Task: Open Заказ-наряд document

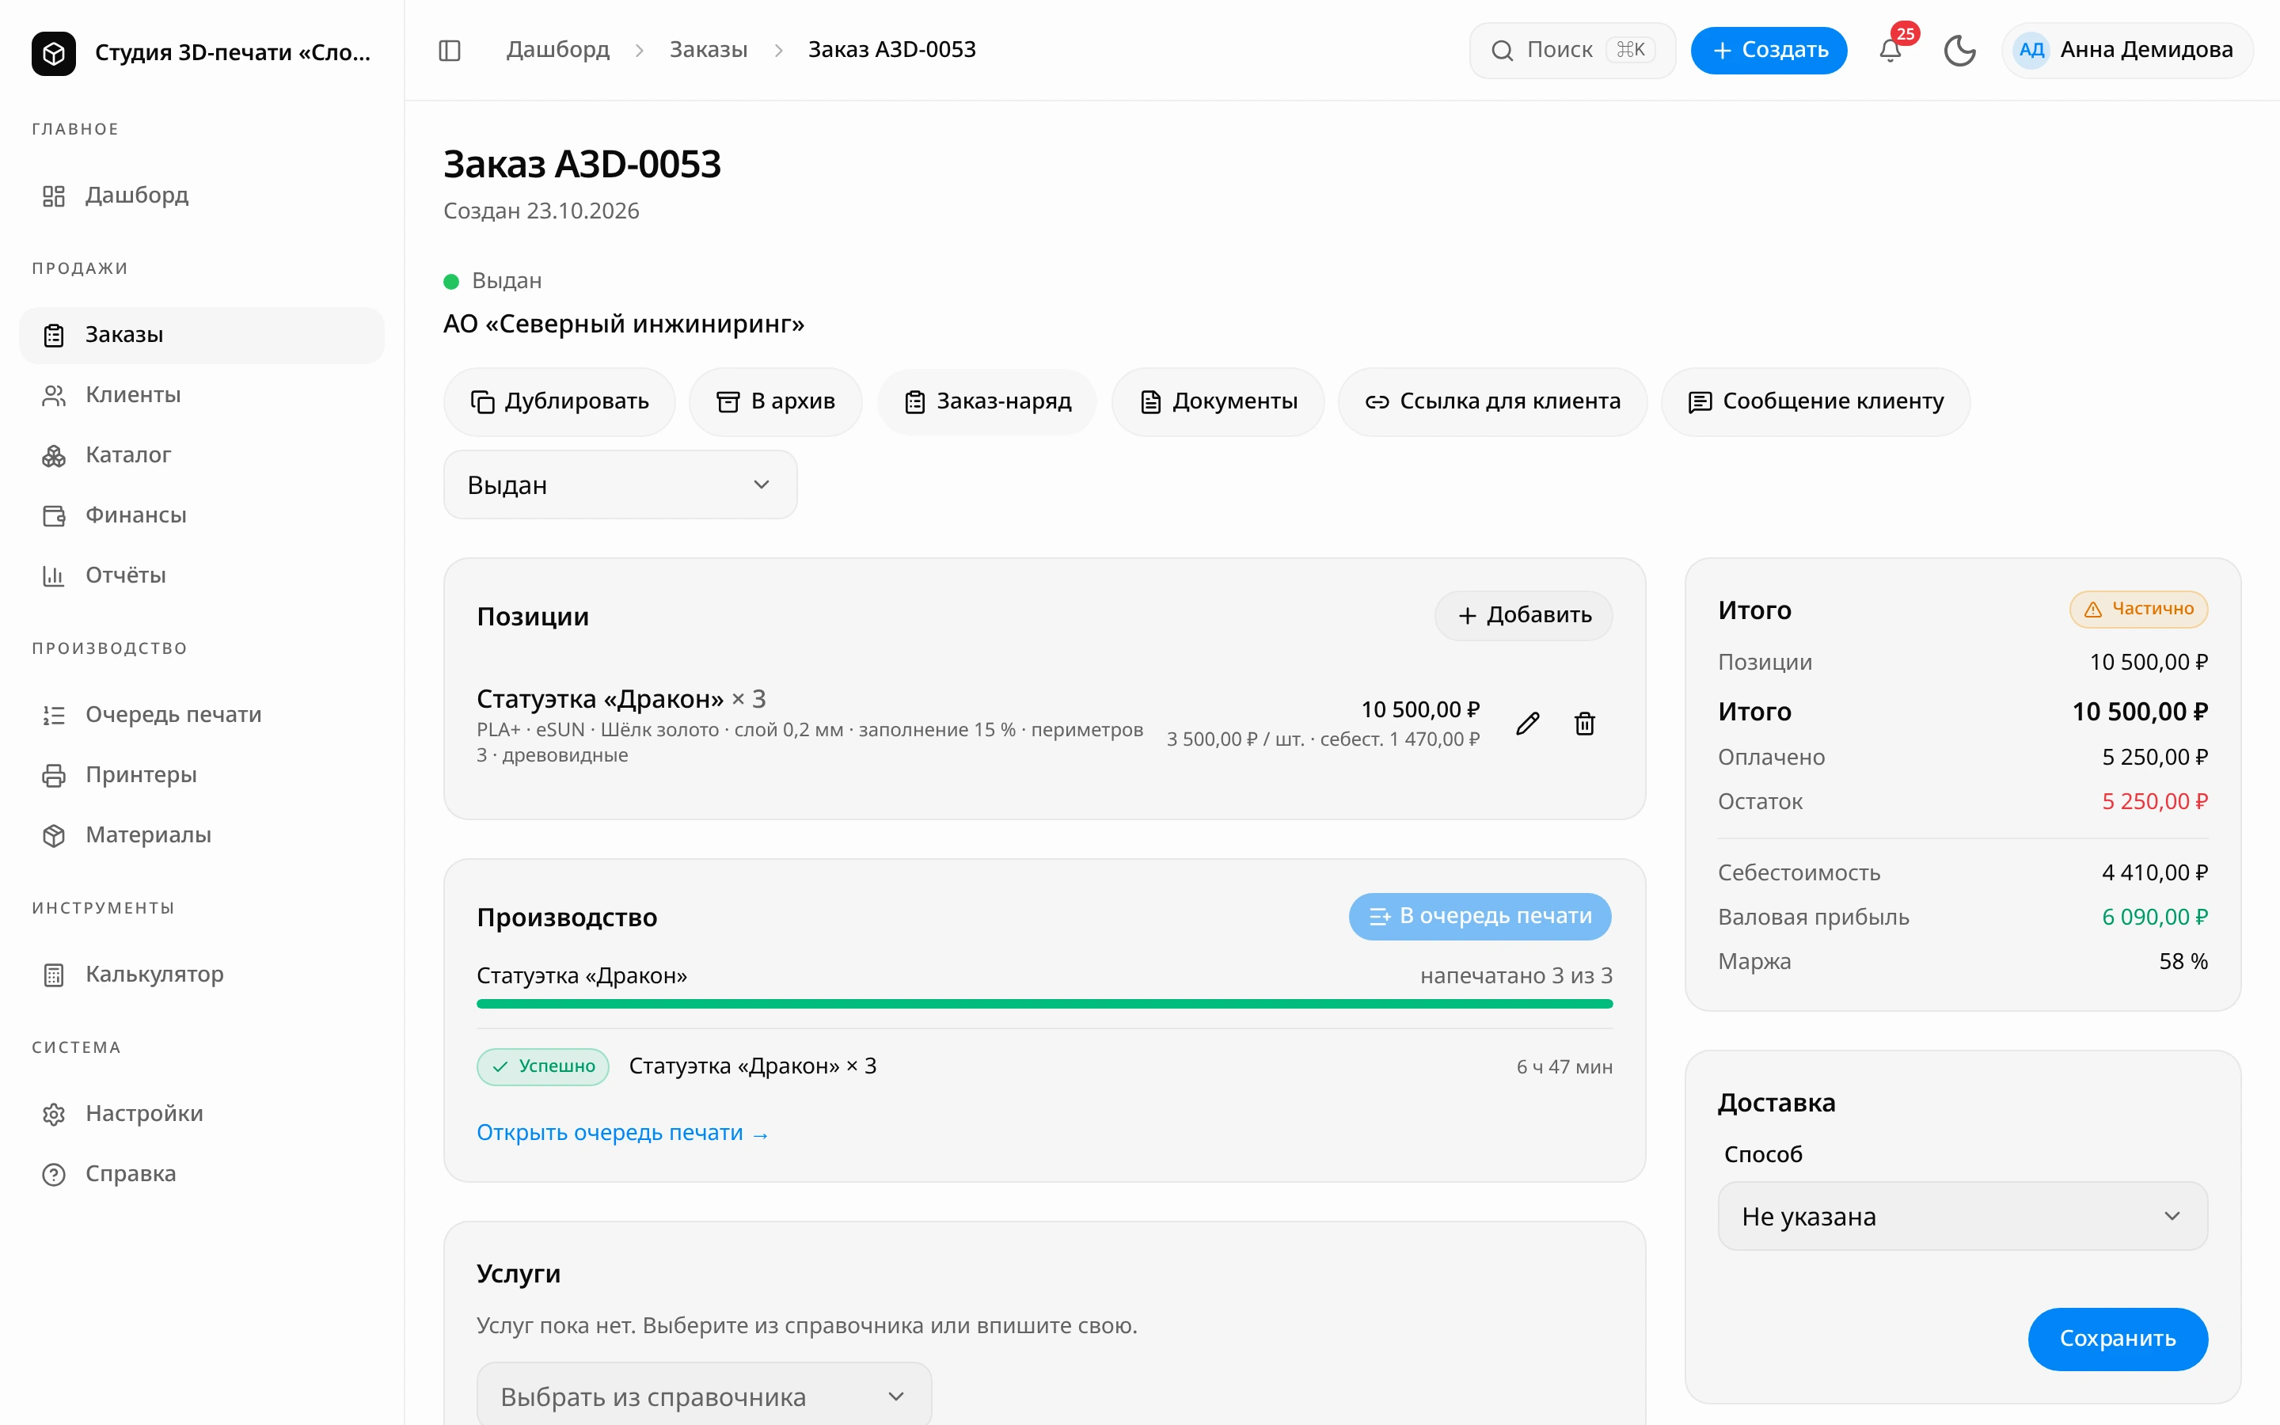Action: (x=987, y=401)
